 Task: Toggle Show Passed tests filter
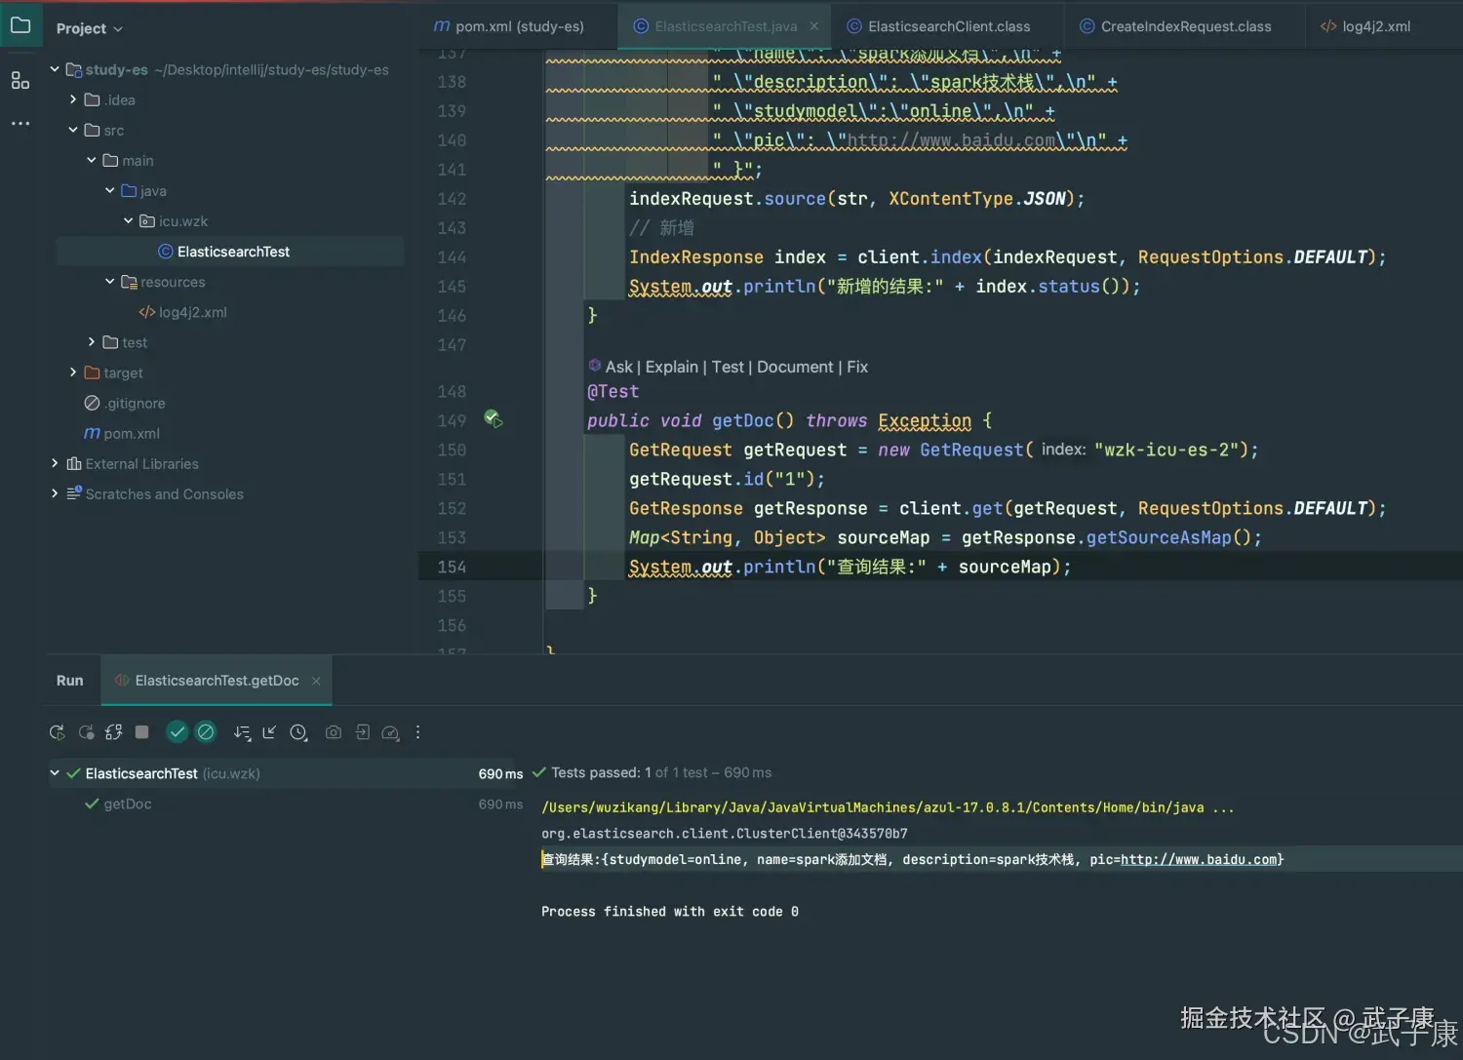click(x=177, y=732)
